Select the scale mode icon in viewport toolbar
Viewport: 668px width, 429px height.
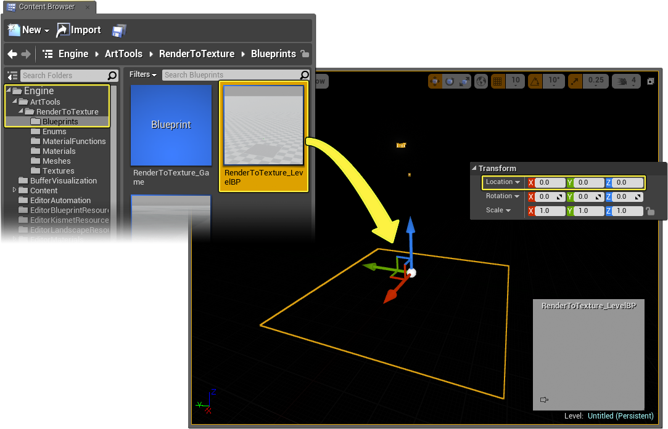point(464,81)
